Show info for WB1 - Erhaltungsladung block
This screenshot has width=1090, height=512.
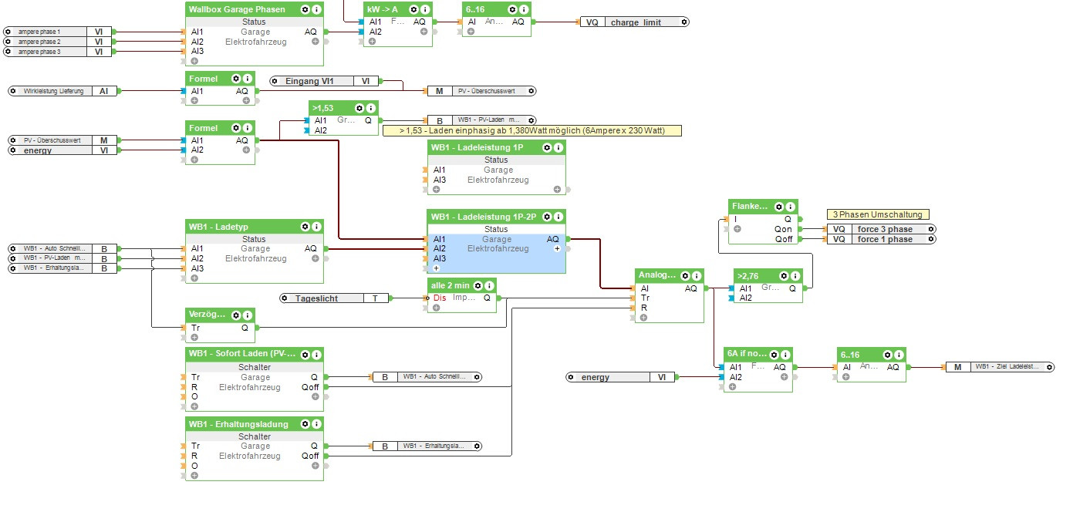316,424
